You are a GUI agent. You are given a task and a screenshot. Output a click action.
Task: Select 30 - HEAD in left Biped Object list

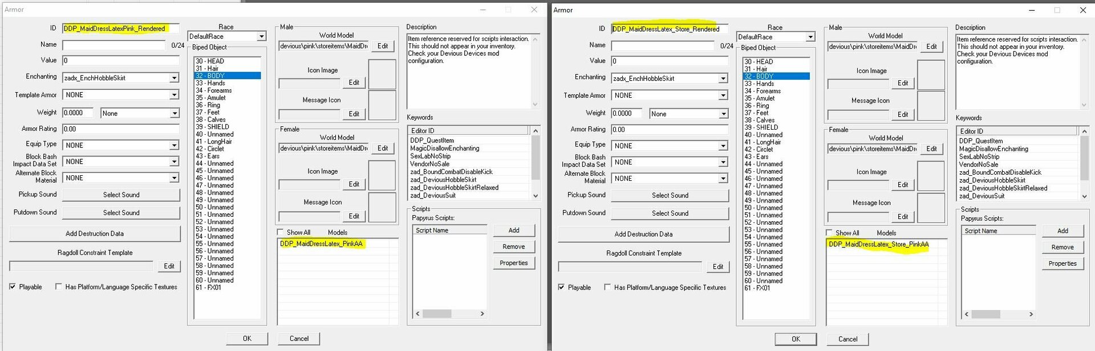[227, 61]
